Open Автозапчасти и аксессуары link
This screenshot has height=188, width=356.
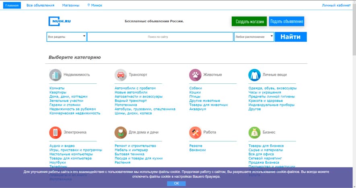tap(139, 97)
